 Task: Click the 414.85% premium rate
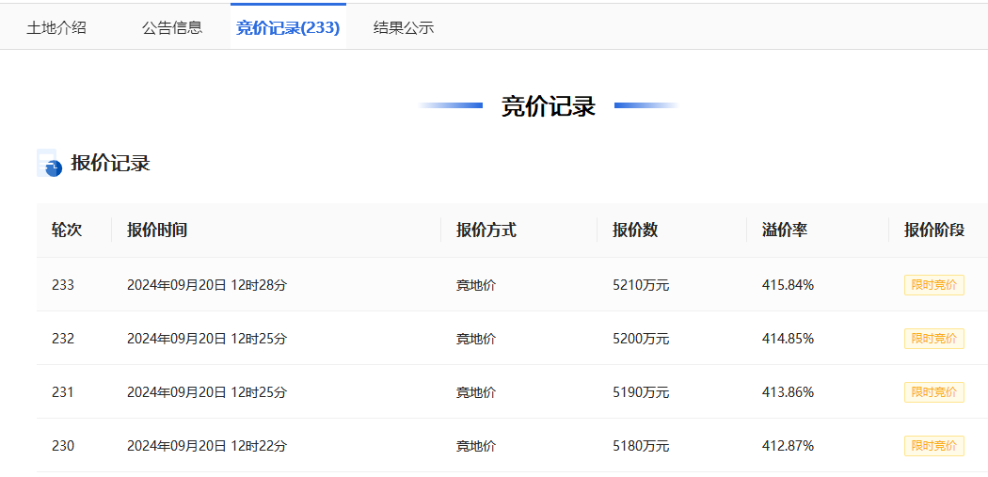788,339
